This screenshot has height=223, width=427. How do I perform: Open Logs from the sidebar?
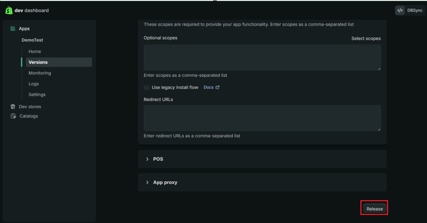33,84
